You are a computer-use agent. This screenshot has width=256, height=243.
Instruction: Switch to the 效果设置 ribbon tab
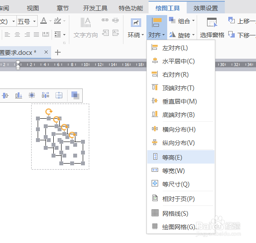[206, 8]
